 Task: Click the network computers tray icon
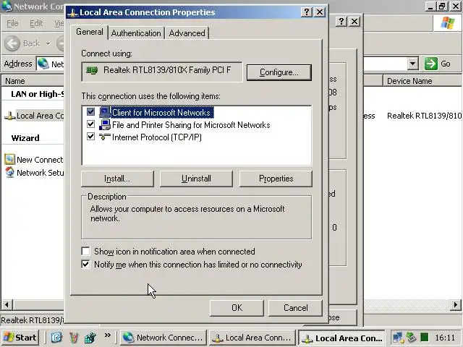pos(398,338)
